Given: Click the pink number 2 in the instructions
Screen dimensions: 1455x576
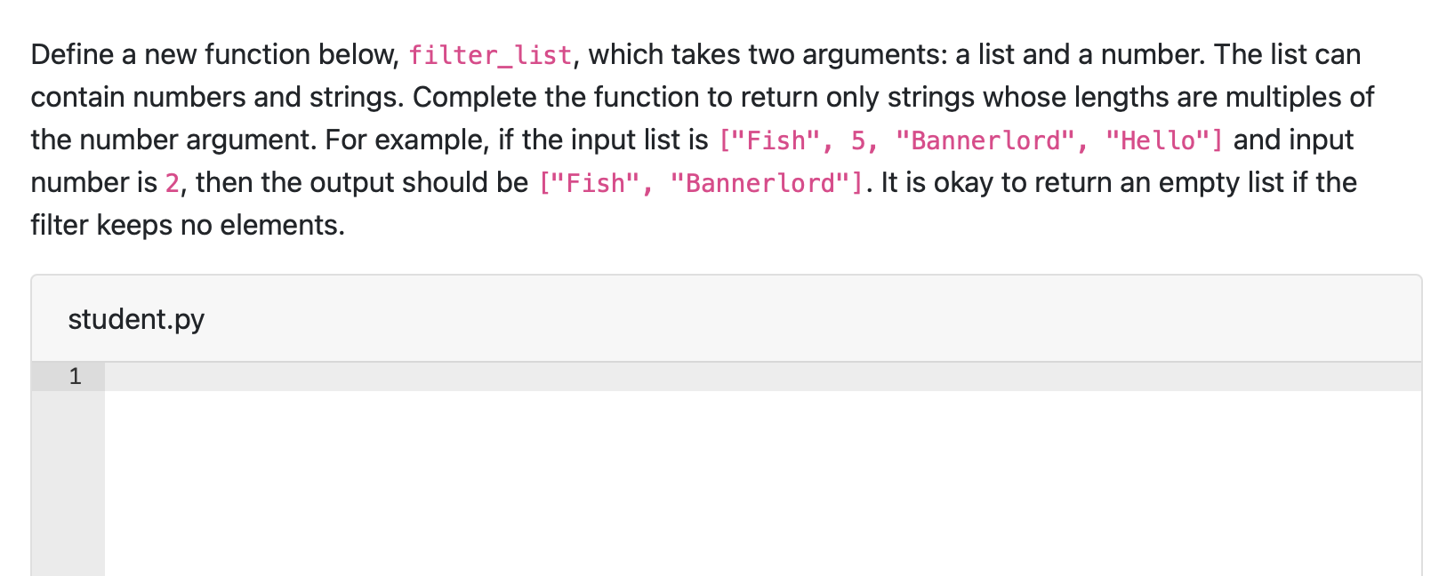Looking at the screenshot, I should 170,183.
